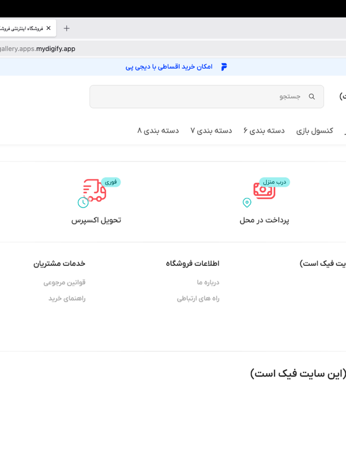Open the امکان خرید اقساطی با دیجی پی banner link
Image resolution: width=346 pixels, height=462 pixels.
[169, 67]
